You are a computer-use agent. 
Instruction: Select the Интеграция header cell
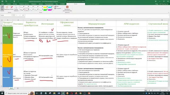tap(48, 24)
